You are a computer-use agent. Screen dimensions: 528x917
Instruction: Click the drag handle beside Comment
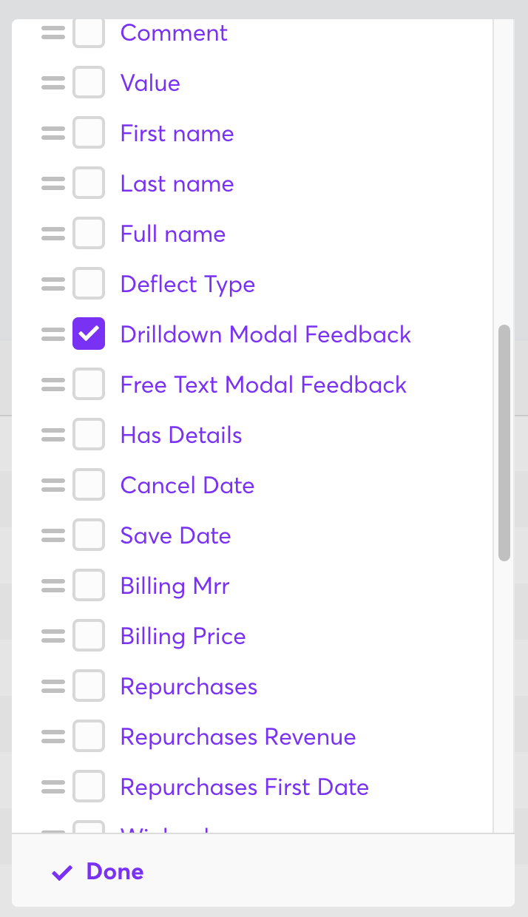pyautogui.click(x=53, y=33)
